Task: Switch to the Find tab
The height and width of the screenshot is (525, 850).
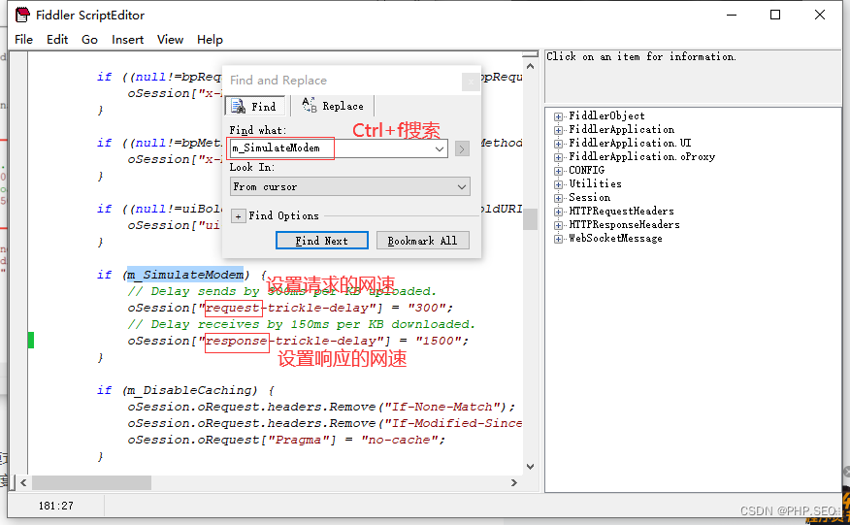Action: pyautogui.click(x=255, y=107)
